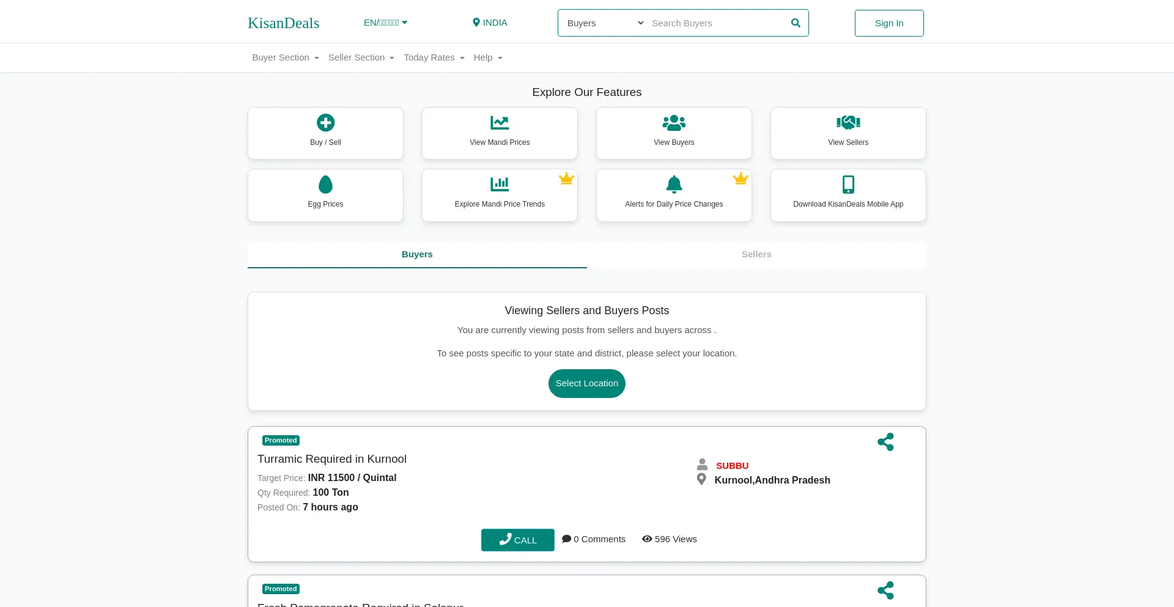Click the Sign In button
The image size is (1174, 607).
pos(889,23)
